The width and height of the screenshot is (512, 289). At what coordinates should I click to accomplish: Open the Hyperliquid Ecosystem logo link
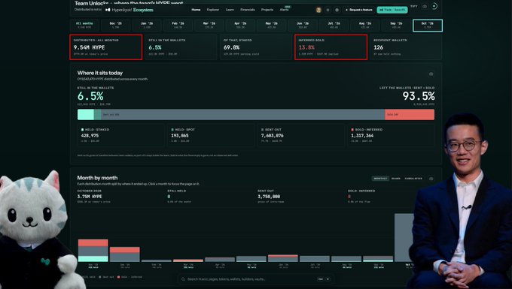pos(130,10)
